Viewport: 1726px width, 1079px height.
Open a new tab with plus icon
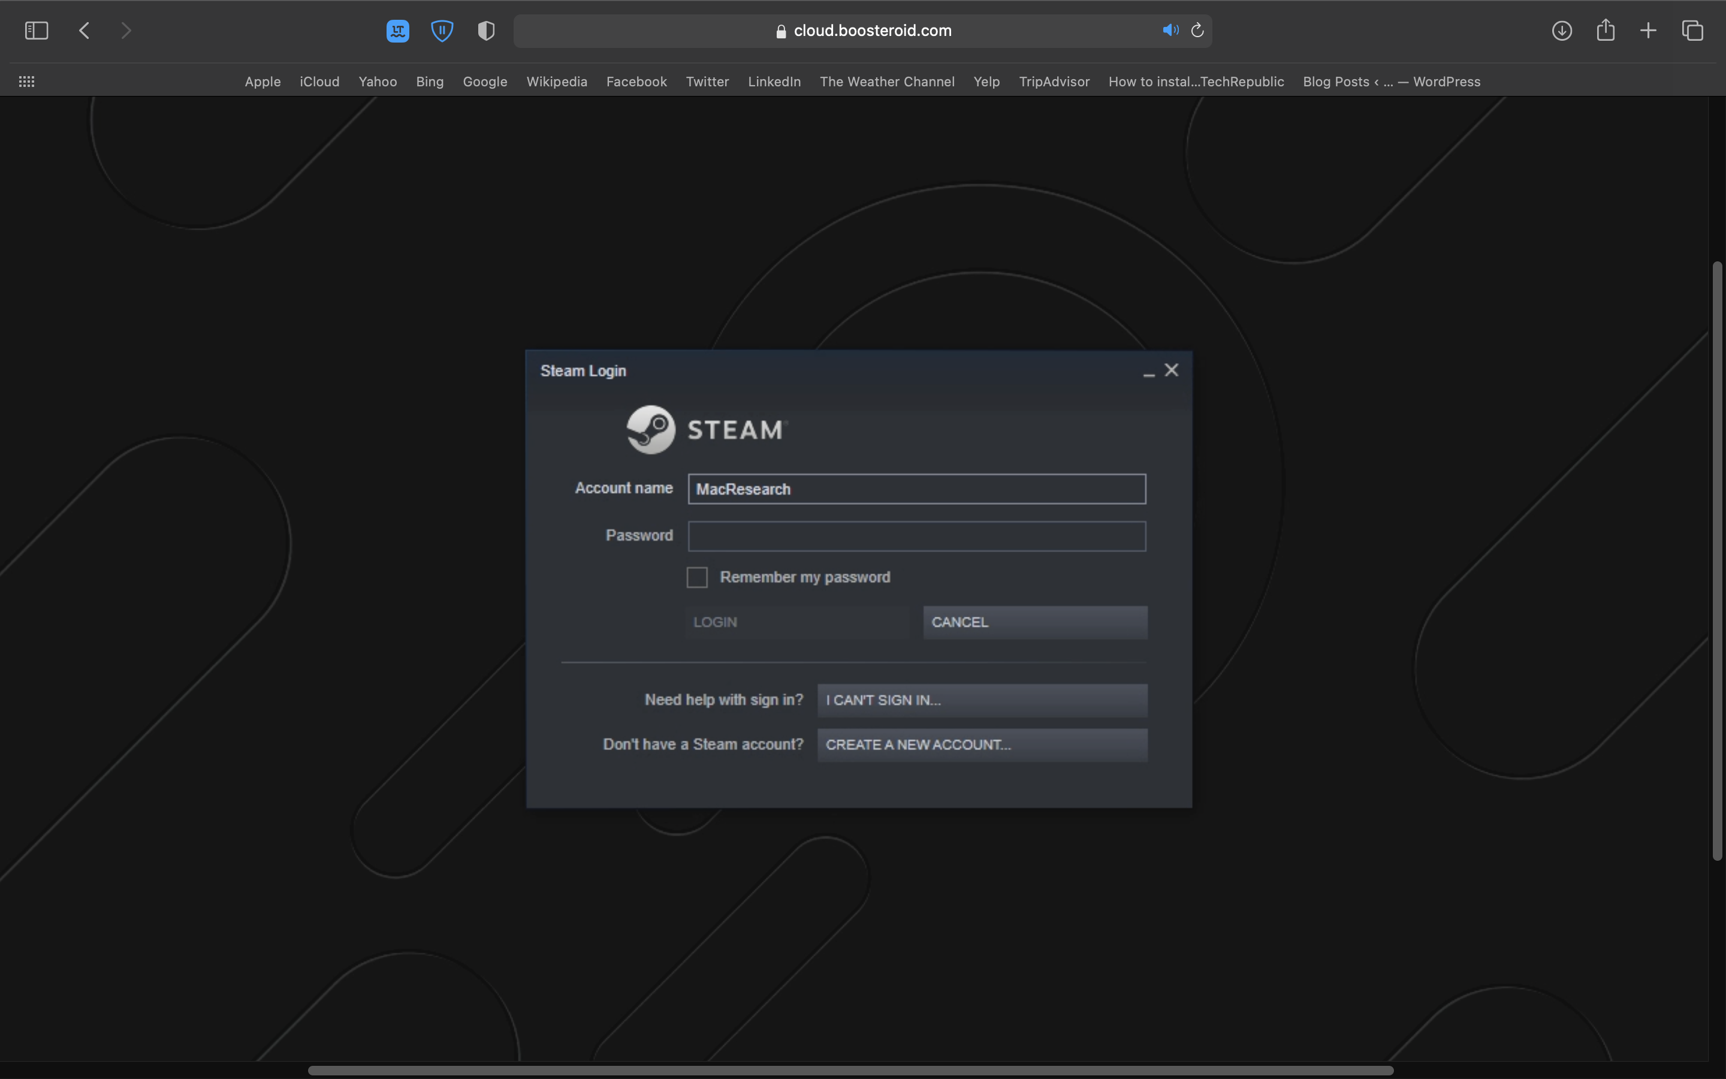point(1648,31)
